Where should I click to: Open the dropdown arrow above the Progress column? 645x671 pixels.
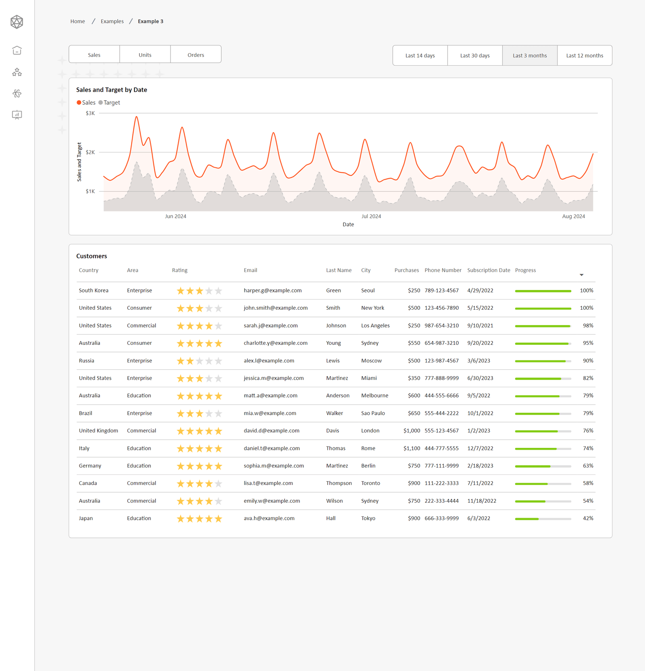pos(582,275)
